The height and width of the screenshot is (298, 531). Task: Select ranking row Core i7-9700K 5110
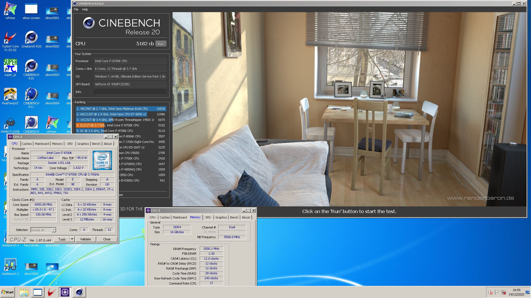[121, 131]
